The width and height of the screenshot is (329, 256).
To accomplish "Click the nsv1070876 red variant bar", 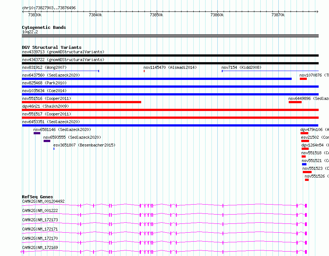I will 303,79.
